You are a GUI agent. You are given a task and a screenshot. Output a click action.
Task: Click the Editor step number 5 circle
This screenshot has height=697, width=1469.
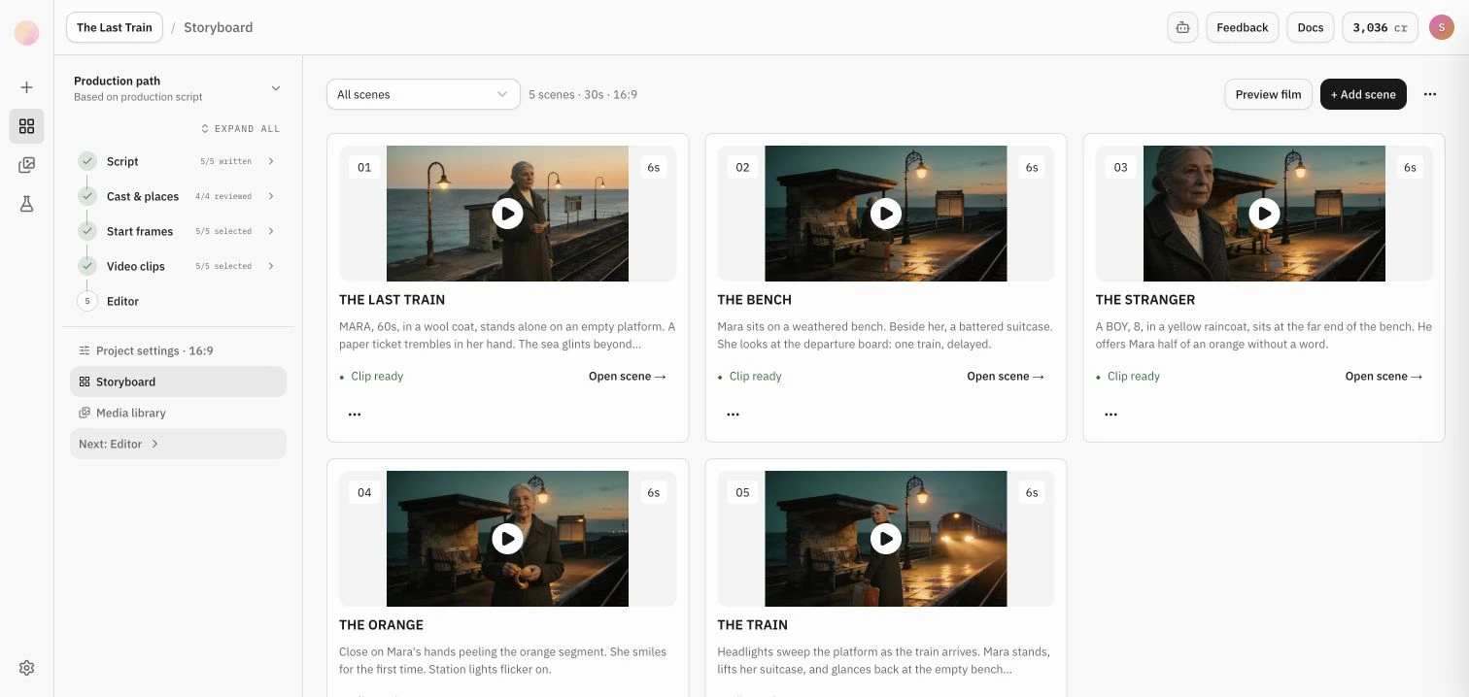87,301
